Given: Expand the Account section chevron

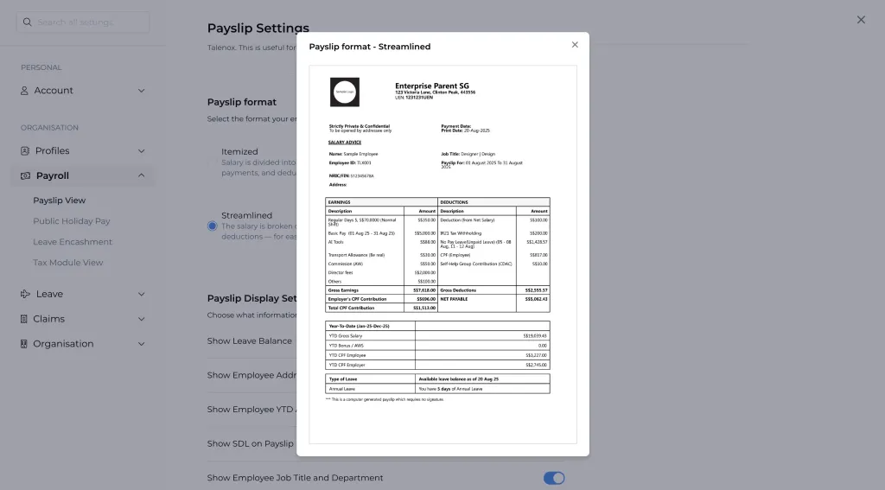Looking at the screenshot, I should [x=142, y=91].
